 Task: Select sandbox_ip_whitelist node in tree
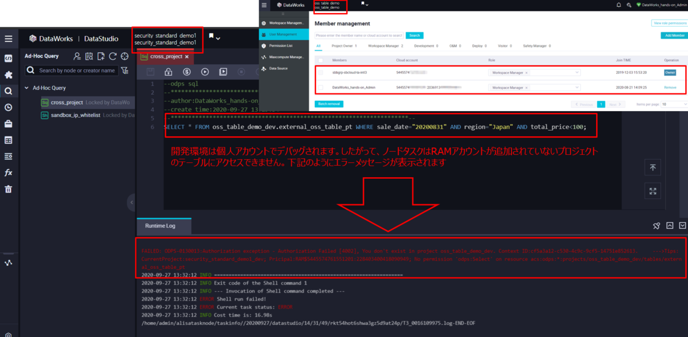pos(76,115)
